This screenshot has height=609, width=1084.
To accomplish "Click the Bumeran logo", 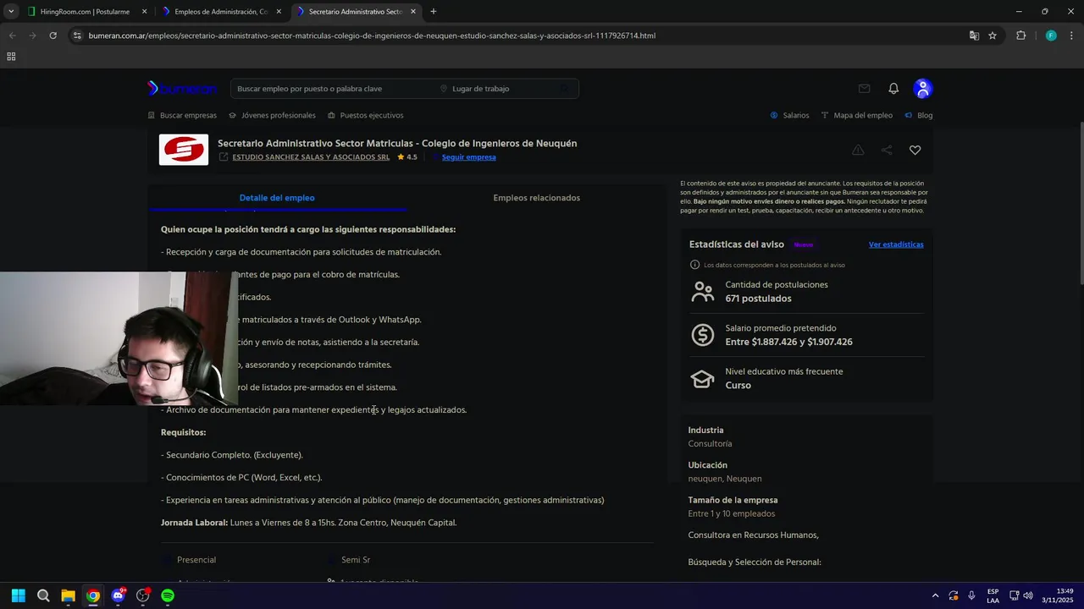I will coord(182,88).
